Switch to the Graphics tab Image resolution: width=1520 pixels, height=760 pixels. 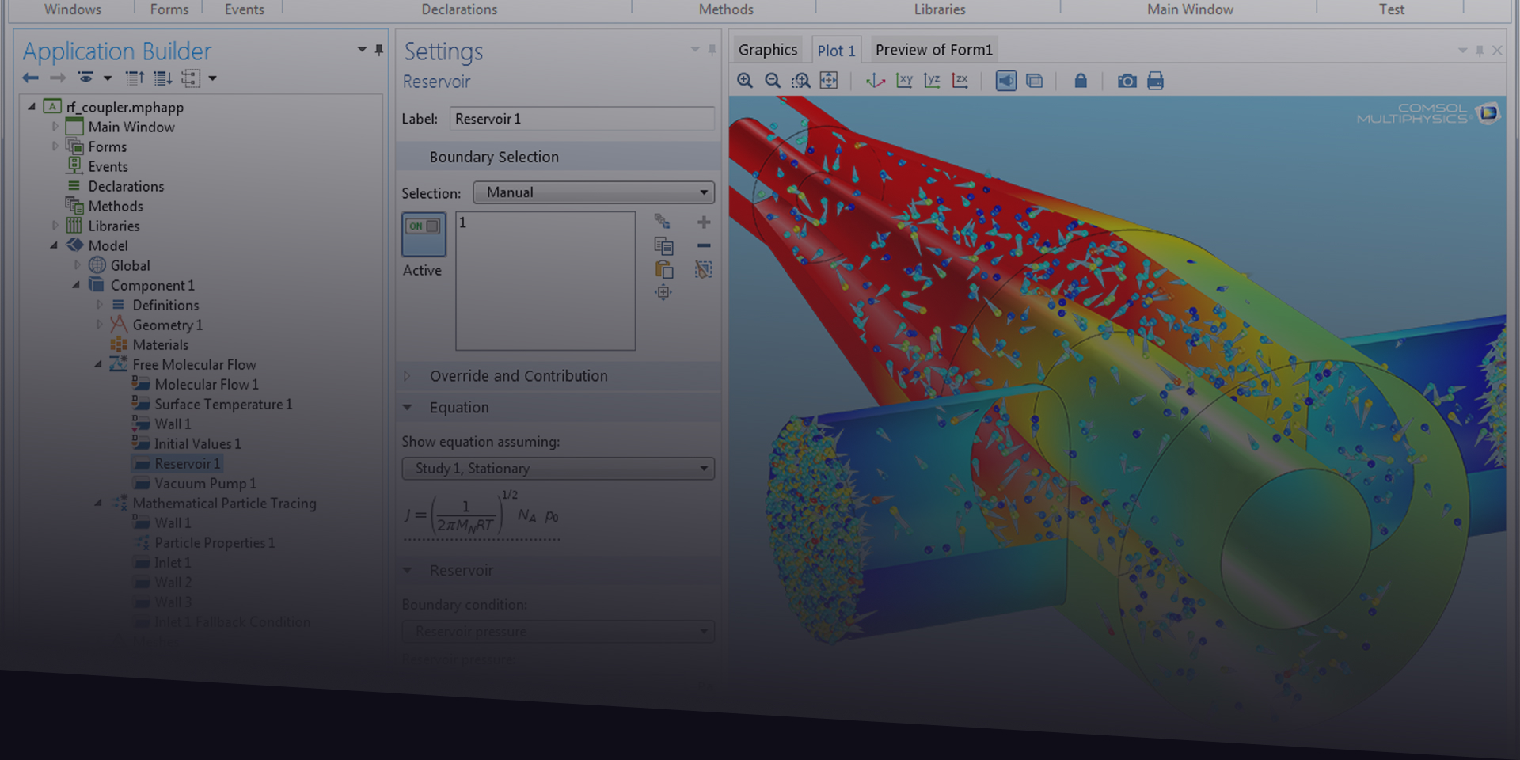768,50
